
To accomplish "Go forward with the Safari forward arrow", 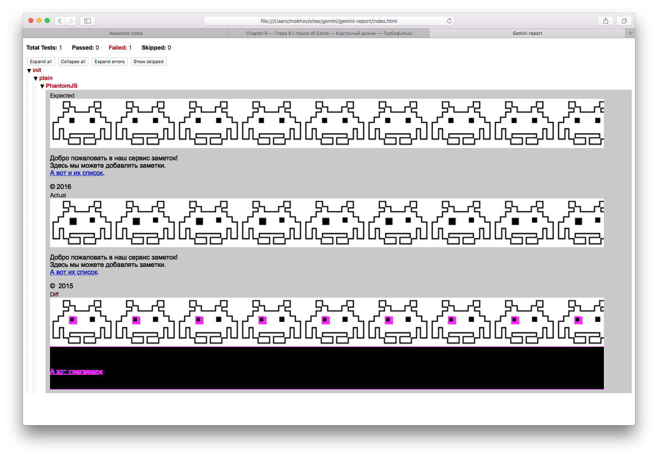I will pyautogui.click(x=71, y=21).
